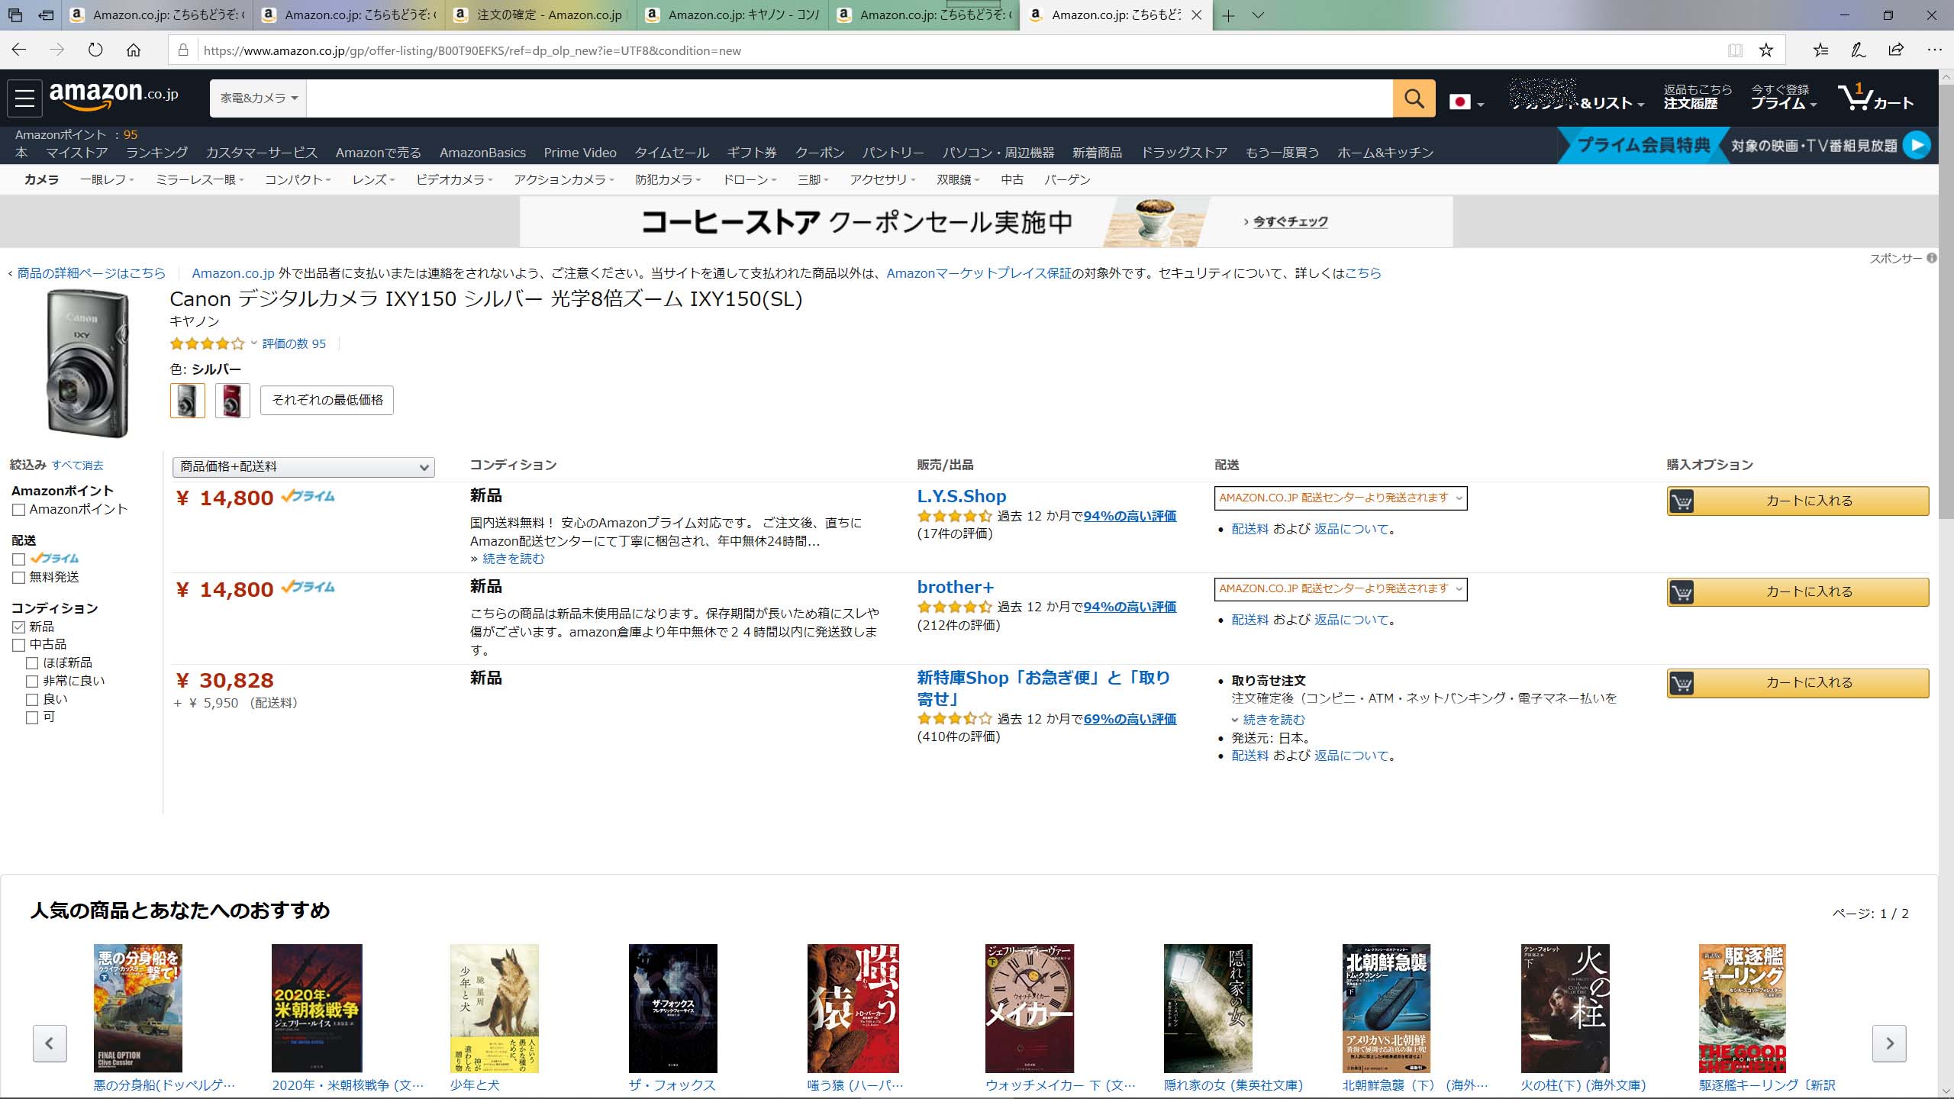1954x1099 pixels.
Task: Check the 可 condition checkbox
Action: tap(32, 718)
